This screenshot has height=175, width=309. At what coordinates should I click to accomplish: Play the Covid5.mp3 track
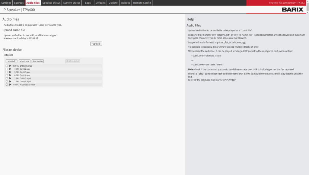(x=10, y=78)
